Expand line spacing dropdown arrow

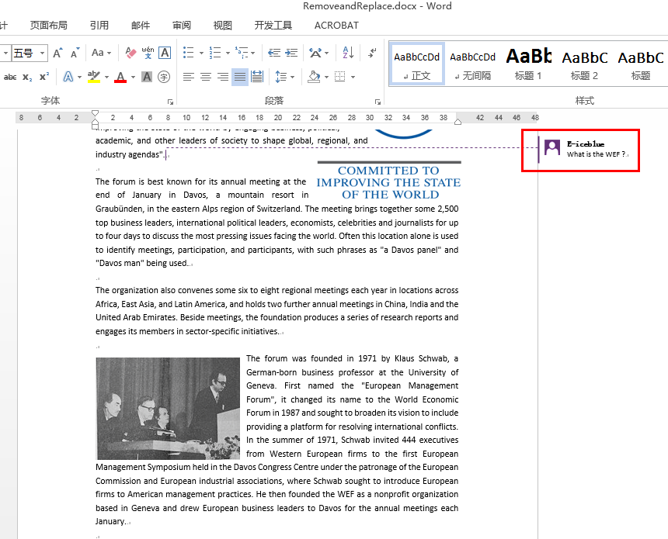click(292, 78)
